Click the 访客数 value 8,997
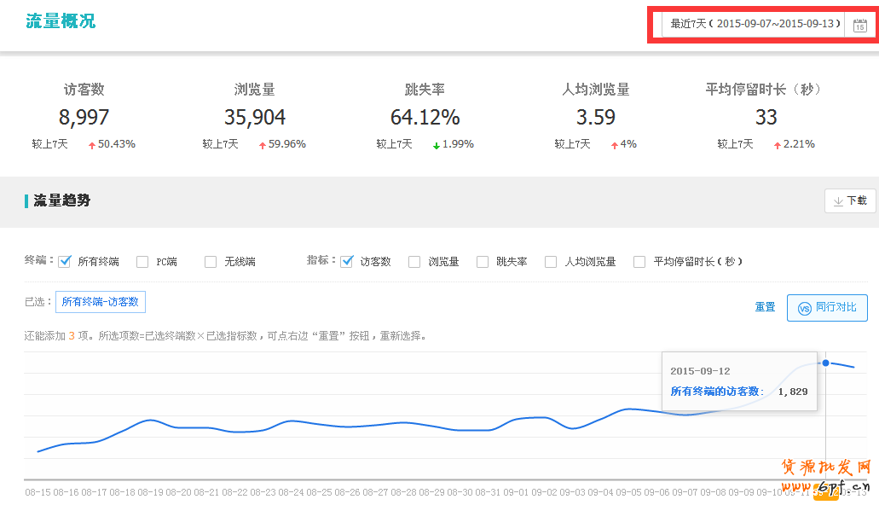Screen dimensions: 879x505 [x=84, y=117]
